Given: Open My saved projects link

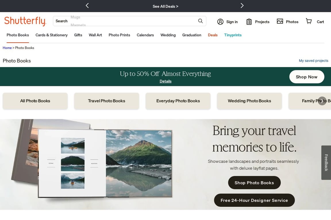Looking at the screenshot, I should [313, 61].
